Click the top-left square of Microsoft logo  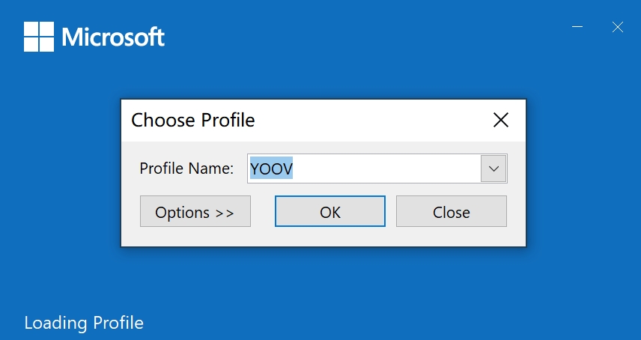[31, 28]
